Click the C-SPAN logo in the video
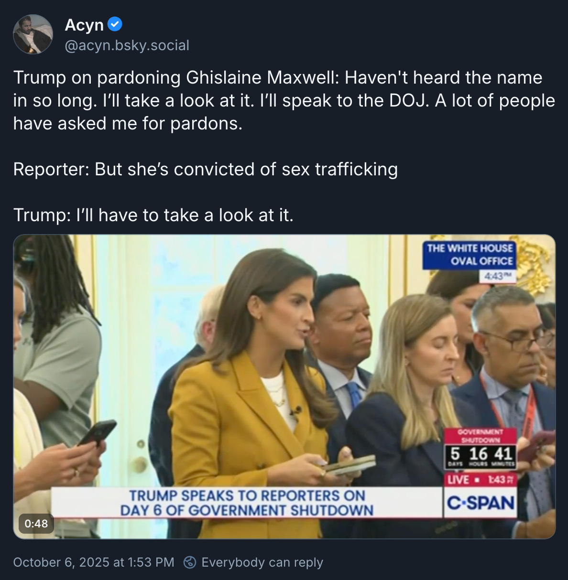 pyautogui.click(x=480, y=503)
